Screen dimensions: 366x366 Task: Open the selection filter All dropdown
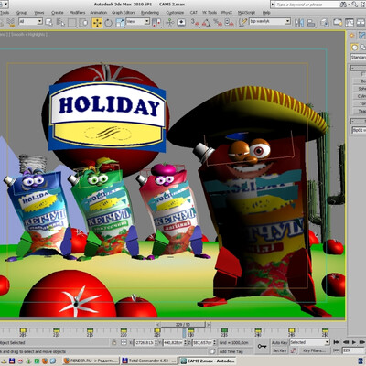(x=30, y=21)
